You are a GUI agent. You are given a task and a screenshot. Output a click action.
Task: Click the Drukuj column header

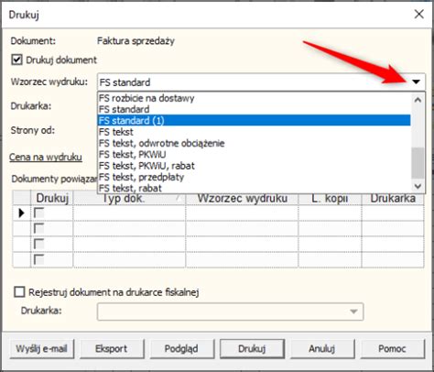coord(52,198)
